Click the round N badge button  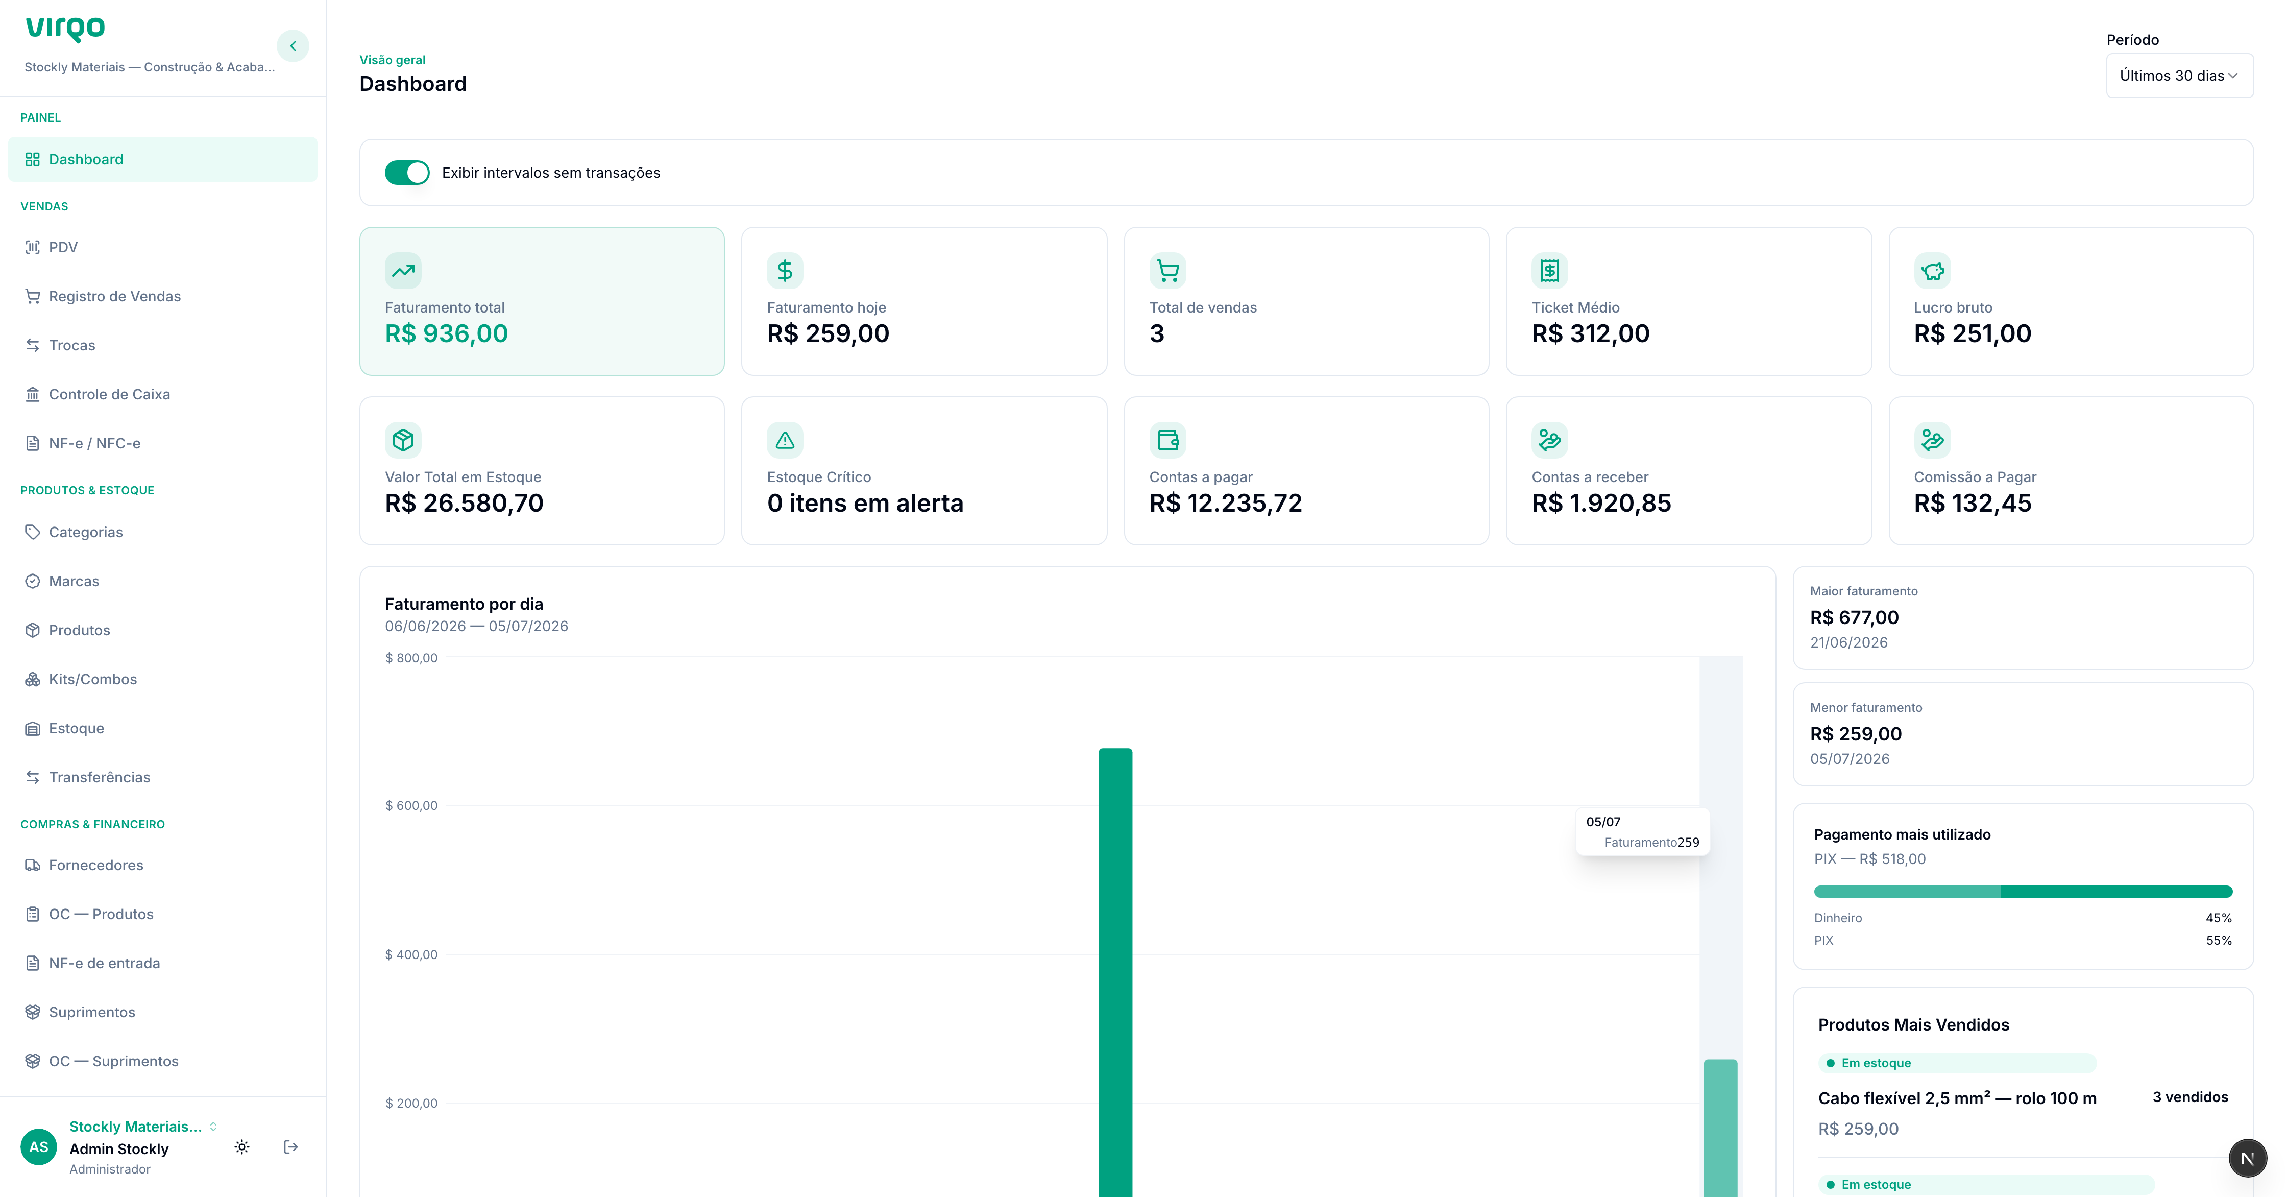point(2247,1158)
